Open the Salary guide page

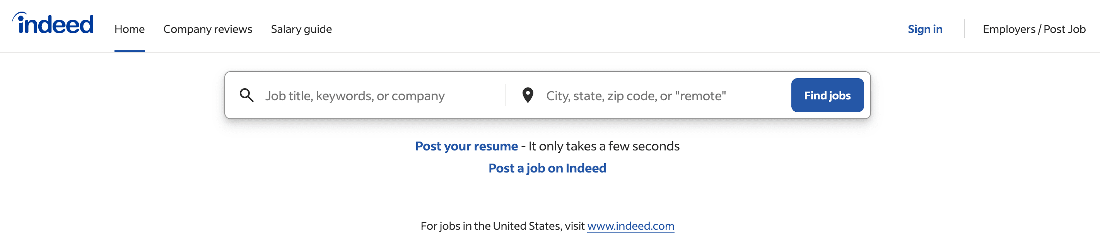point(301,29)
